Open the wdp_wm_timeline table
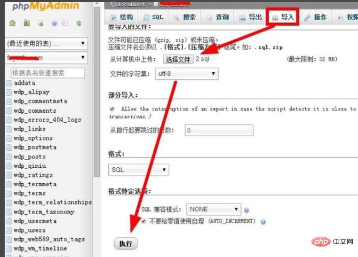The height and width of the screenshot is (257, 358). pos(40,249)
